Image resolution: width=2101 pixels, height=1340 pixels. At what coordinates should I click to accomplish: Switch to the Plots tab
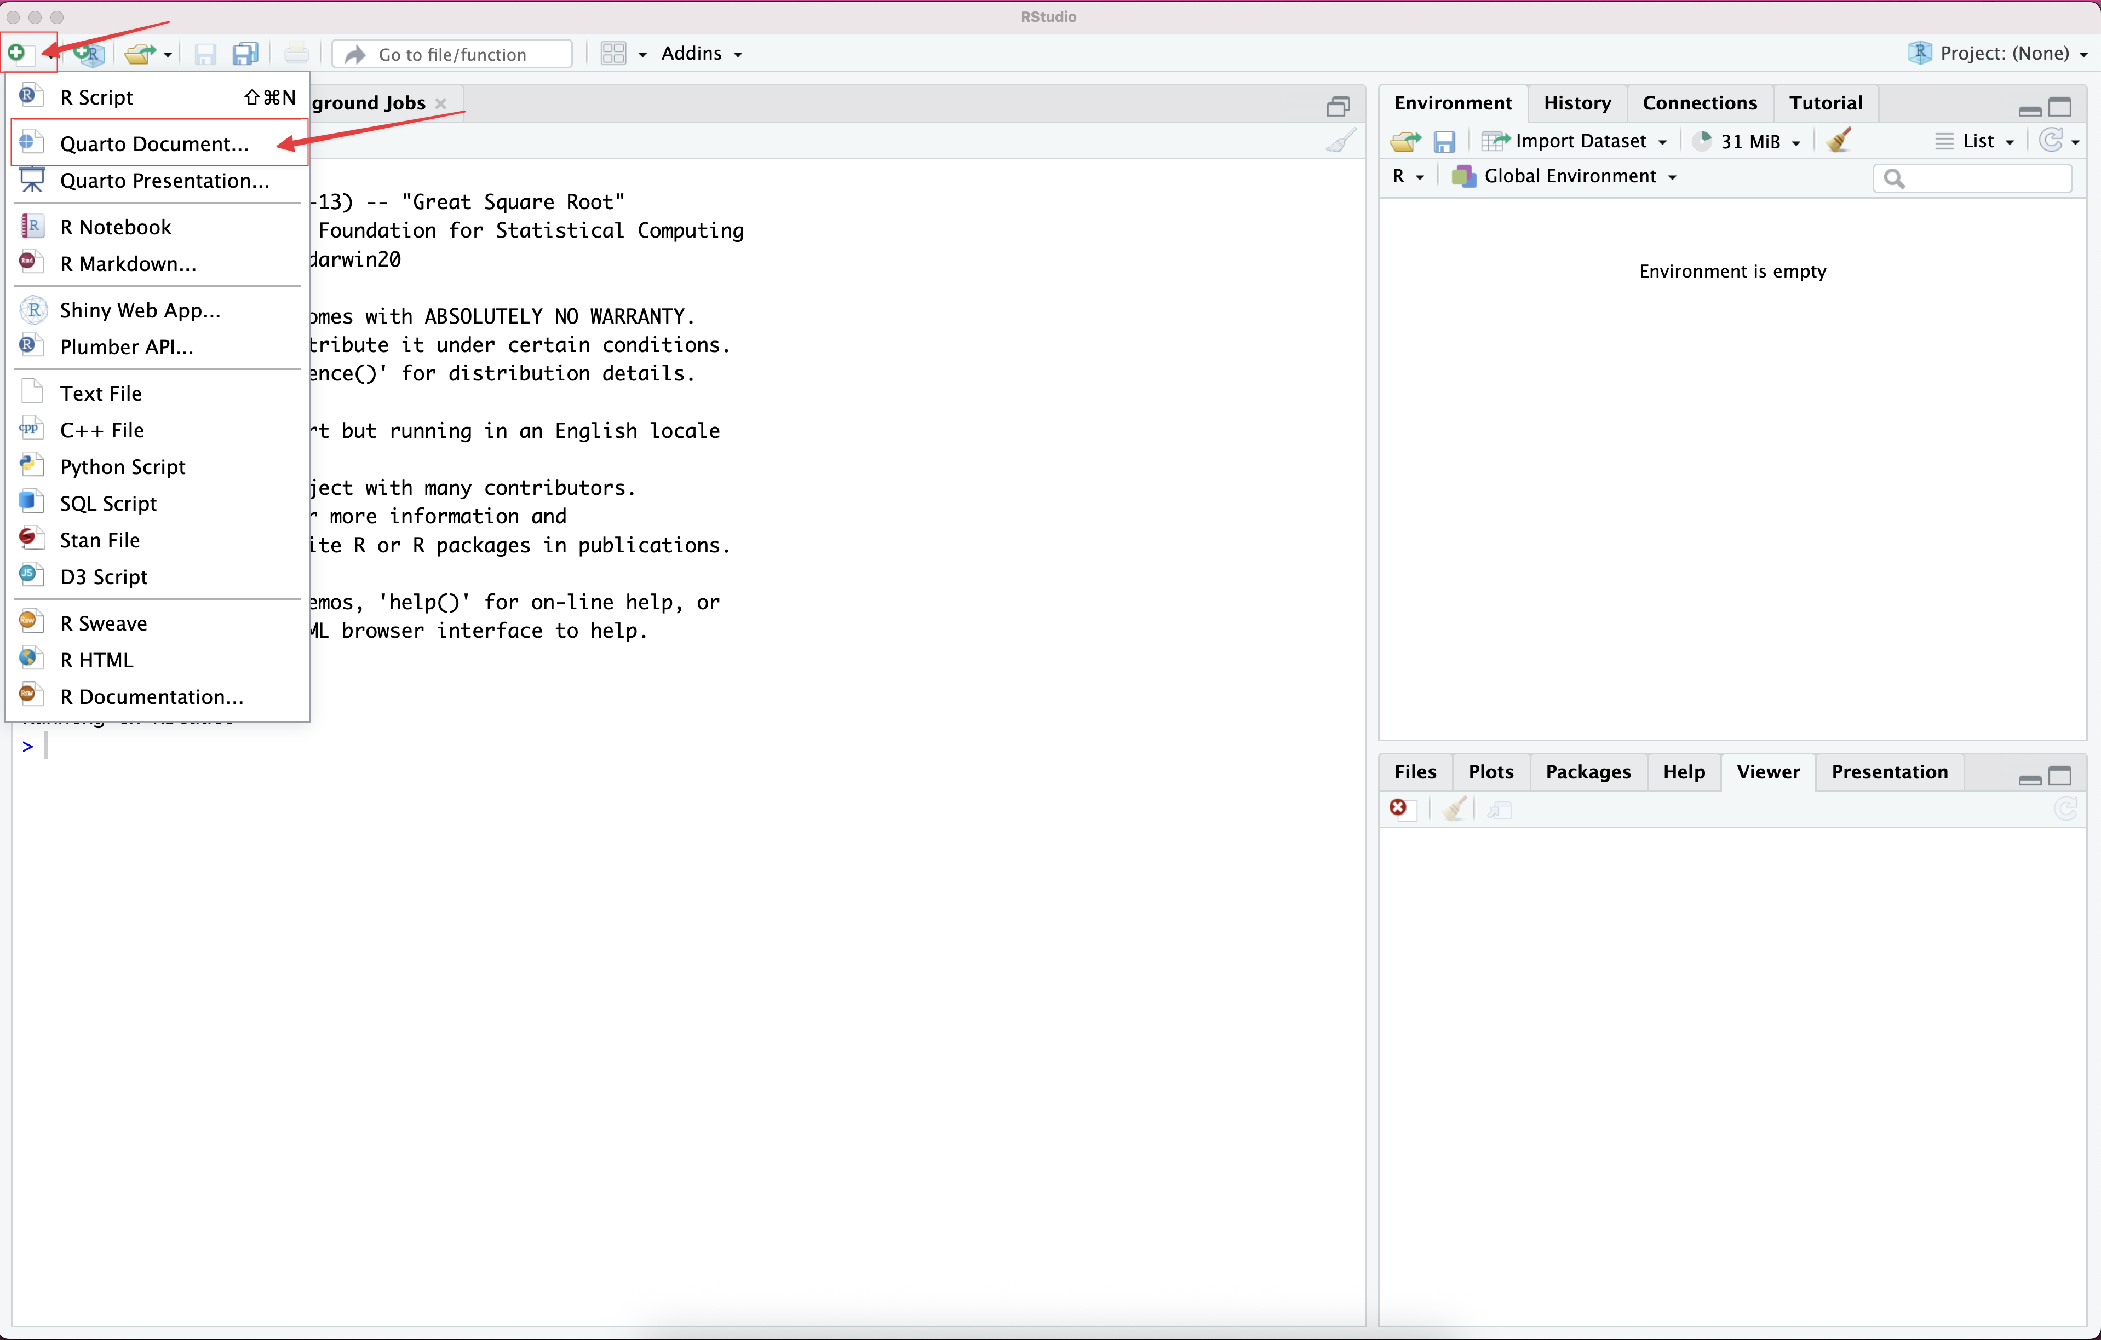(1490, 772)
